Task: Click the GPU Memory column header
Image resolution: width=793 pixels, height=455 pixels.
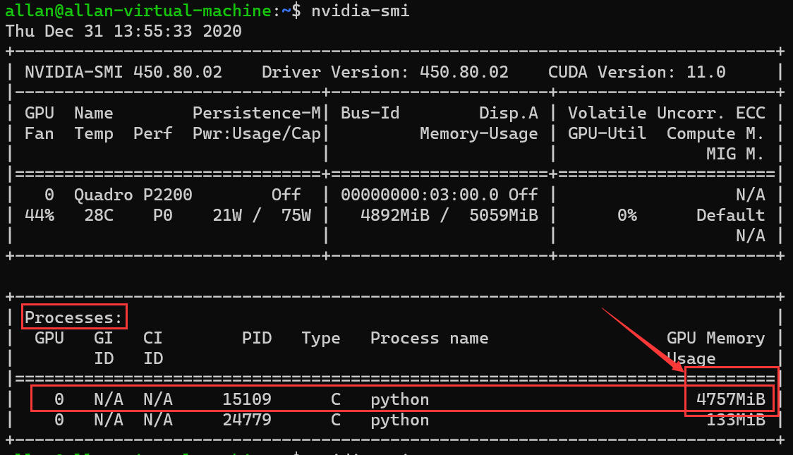Action: [715, 338]
